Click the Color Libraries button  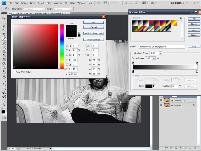(93, 40)
